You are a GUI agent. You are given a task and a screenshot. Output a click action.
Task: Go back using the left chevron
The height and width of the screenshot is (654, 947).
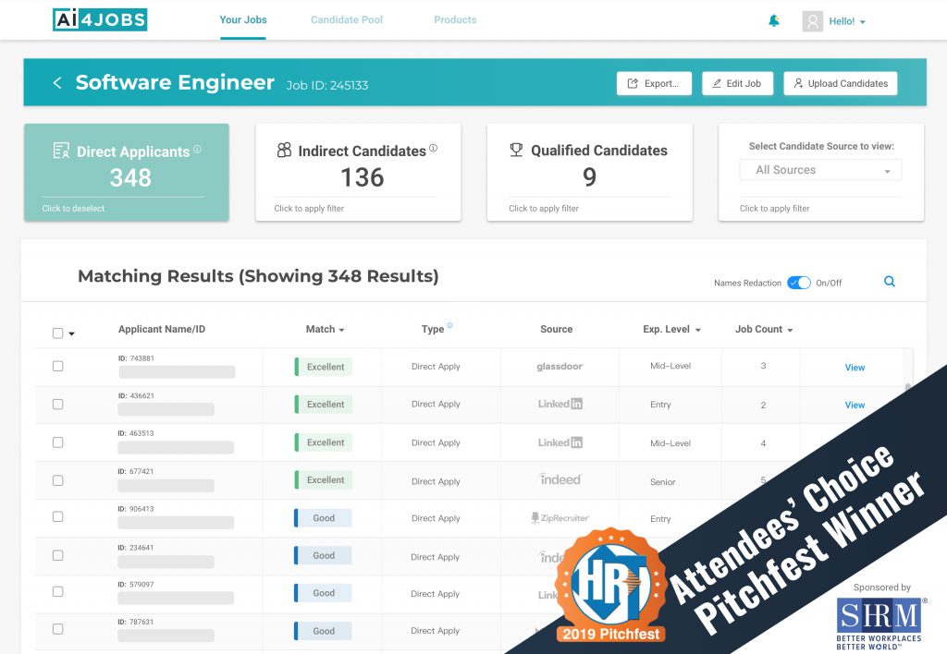pyautogui.click(x=57, y=82)
